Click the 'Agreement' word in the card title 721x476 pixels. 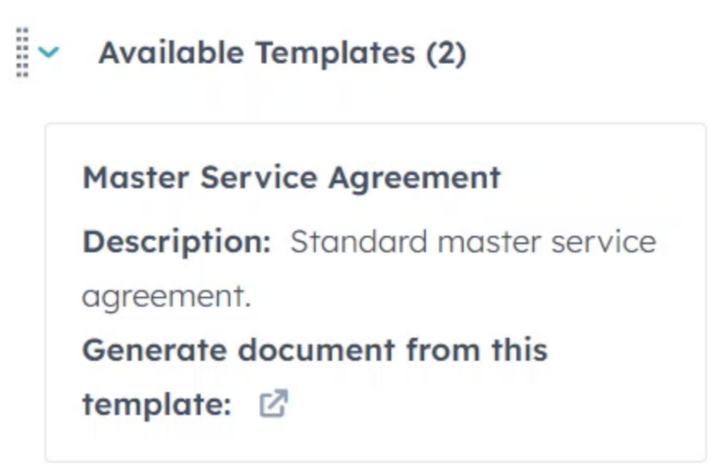tap(415, 178)
